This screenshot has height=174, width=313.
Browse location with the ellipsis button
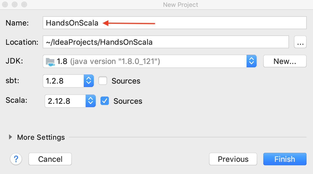click(x=300, y=42)
